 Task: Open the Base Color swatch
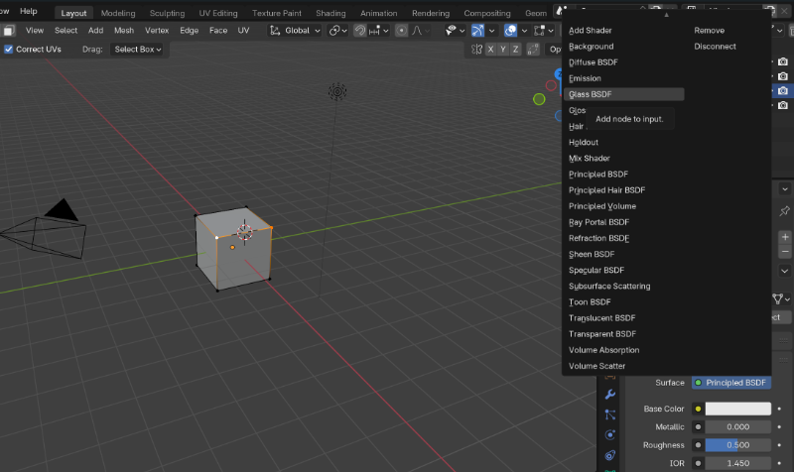(737, 409)
